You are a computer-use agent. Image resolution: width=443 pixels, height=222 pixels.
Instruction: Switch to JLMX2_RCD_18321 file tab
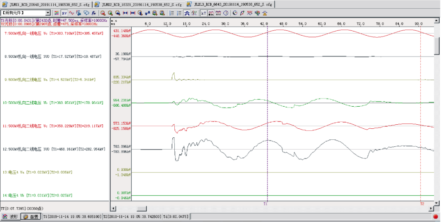(x=139, y=4)
